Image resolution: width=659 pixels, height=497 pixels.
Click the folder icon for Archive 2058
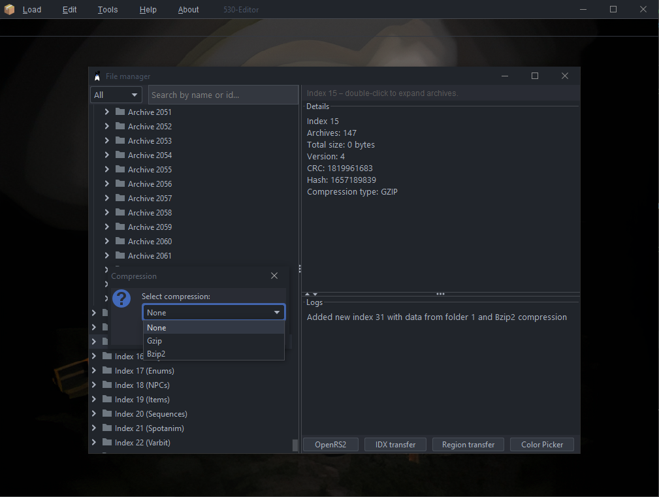[x=120, y=212]
